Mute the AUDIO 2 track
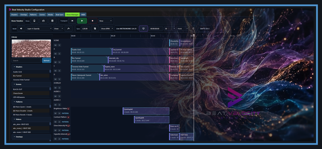 pyautogui.click(x=55, y=105)
